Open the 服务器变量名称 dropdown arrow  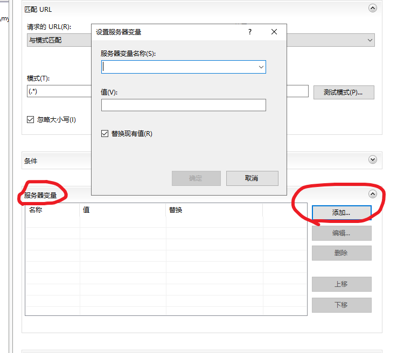tap(261, 67)
